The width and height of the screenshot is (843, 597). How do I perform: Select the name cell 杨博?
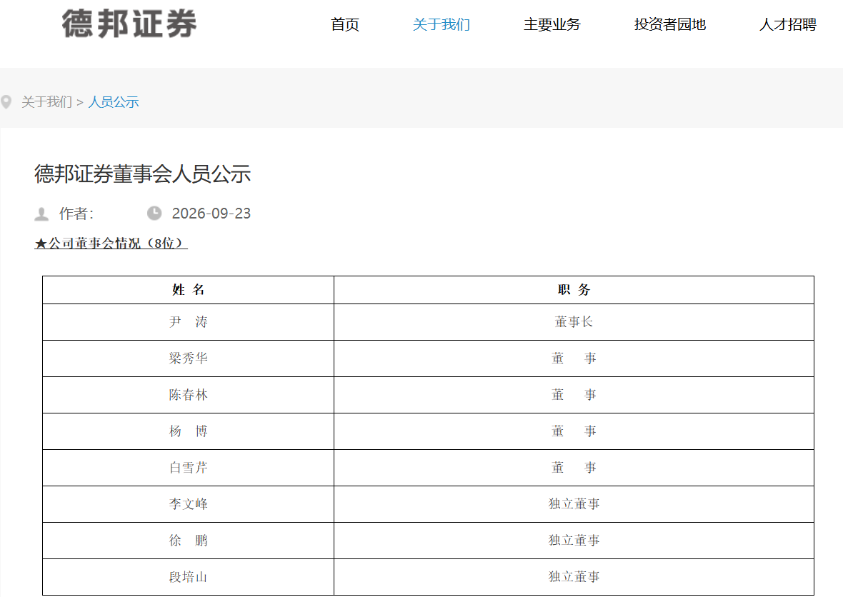click(x=188, y=431)
